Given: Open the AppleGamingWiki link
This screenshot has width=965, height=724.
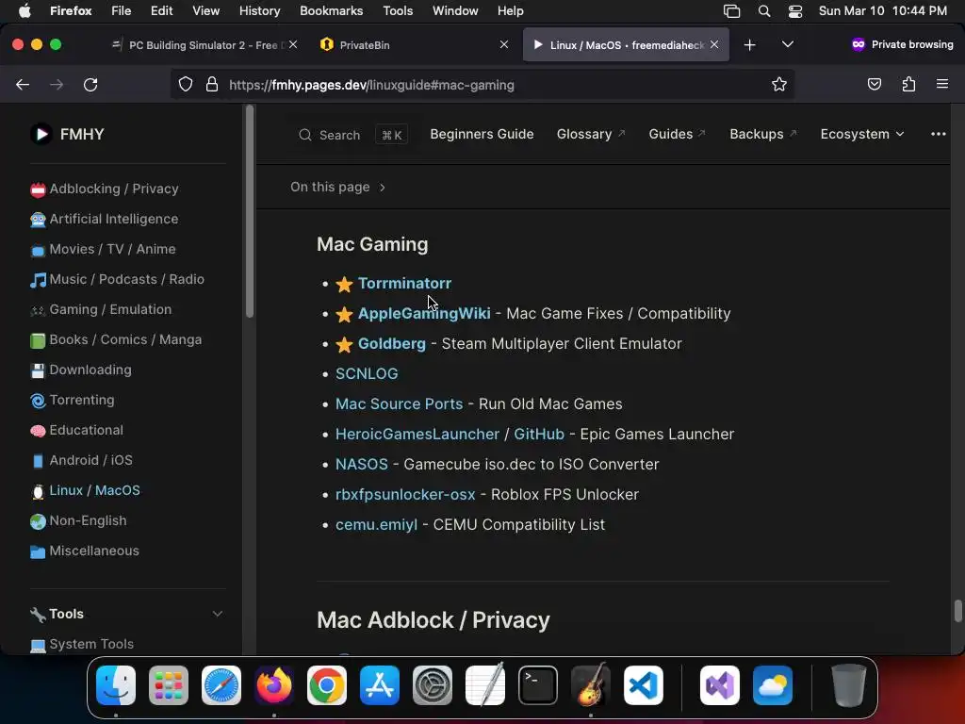Looking at the screenshot, I should point(424,313).
